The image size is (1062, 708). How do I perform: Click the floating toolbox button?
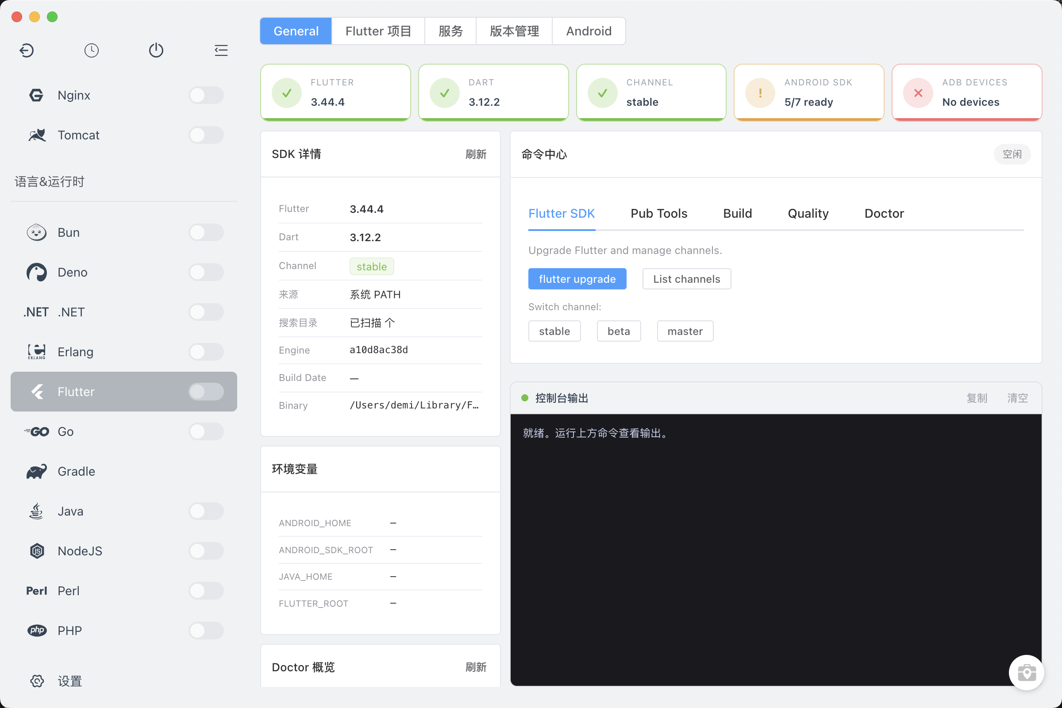pos(1026,673)
